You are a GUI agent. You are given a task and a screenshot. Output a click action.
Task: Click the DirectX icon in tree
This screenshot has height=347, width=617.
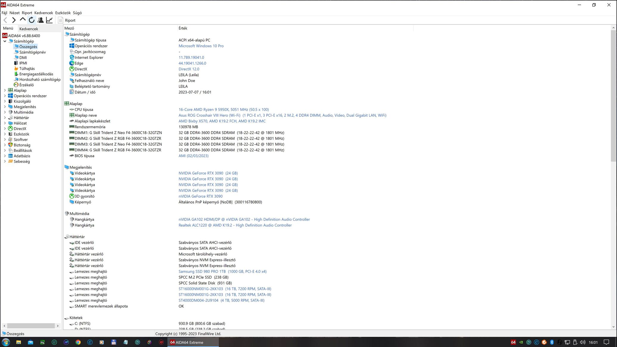coord(10,129)
